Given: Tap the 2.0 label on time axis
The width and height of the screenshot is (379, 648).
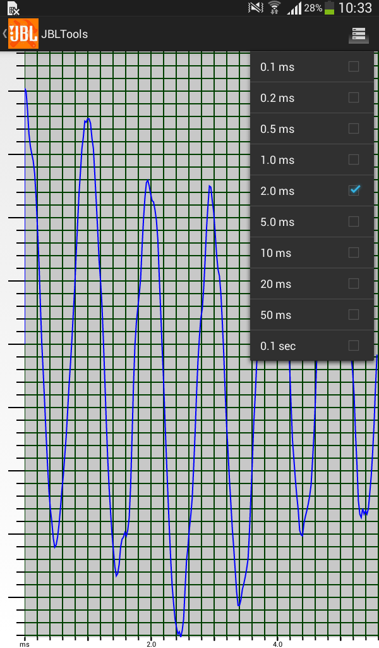Looking at the screenshot, I should [x=152, y=644].
